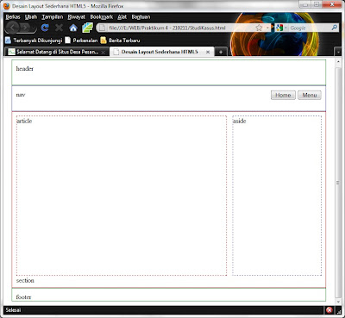Reload the page with refresh icon

[x=45, y=28]
